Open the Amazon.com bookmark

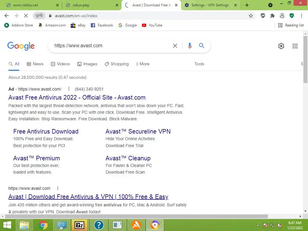point(52,25)
